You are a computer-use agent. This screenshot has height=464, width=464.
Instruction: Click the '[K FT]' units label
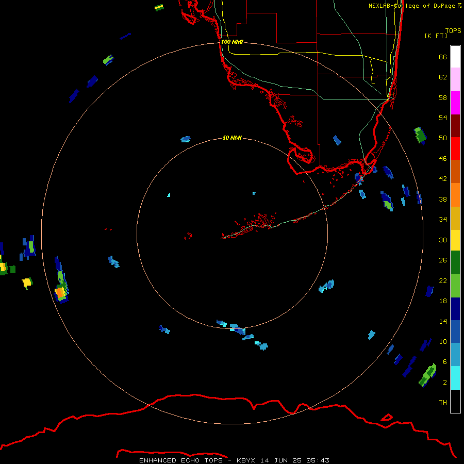point(436,36)
